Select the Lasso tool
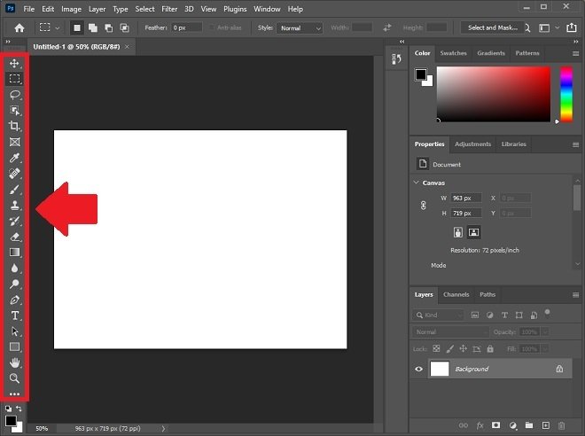The height and width of the screenshot is (436, 585). pos(14,95)
